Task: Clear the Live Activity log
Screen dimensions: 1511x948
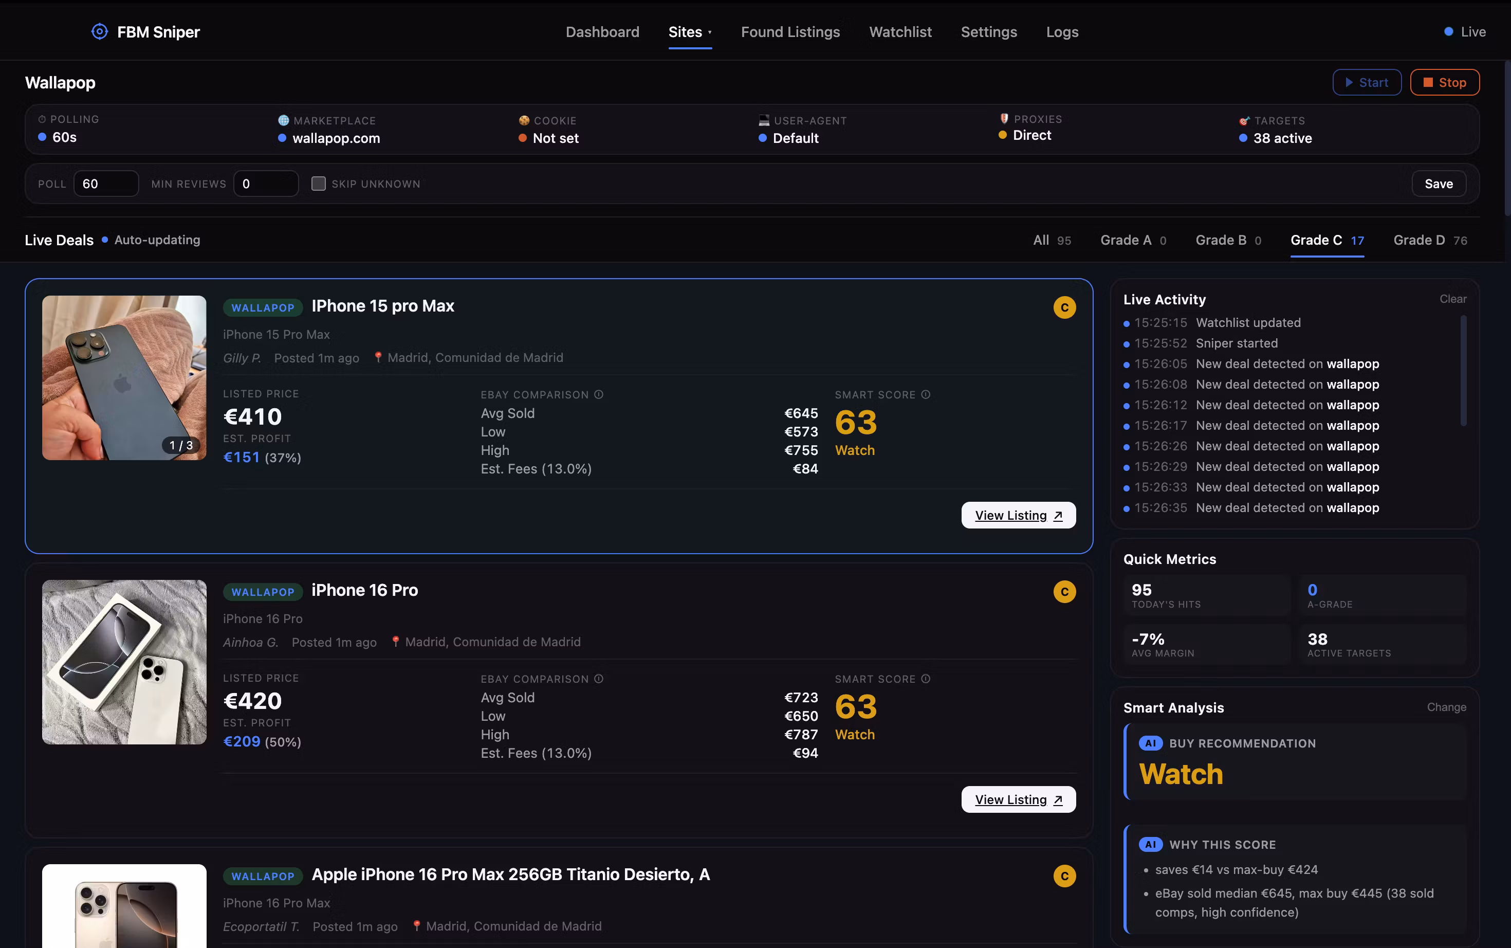Action: (1453, 299)
